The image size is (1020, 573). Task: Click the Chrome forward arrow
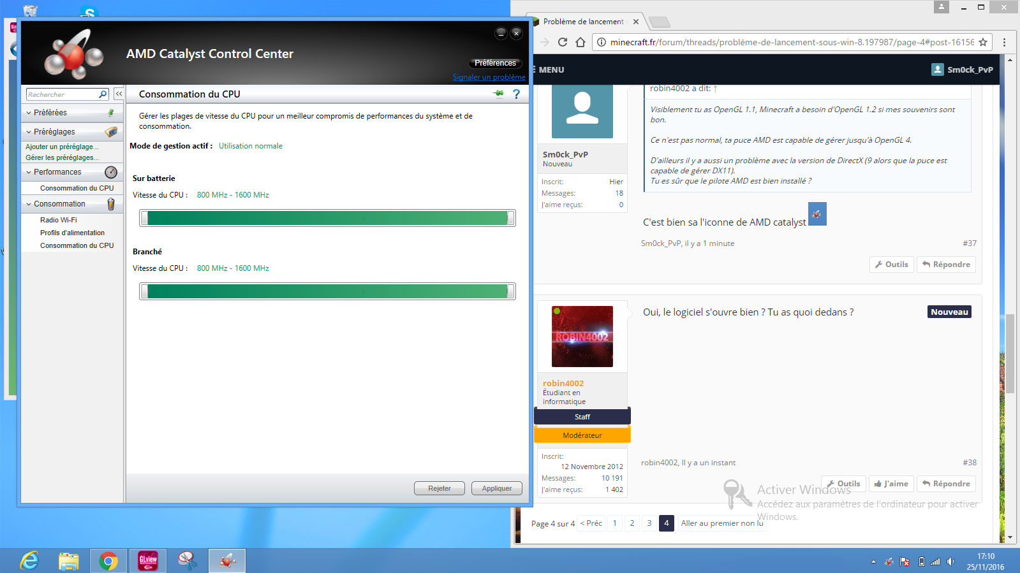point(544,42)
